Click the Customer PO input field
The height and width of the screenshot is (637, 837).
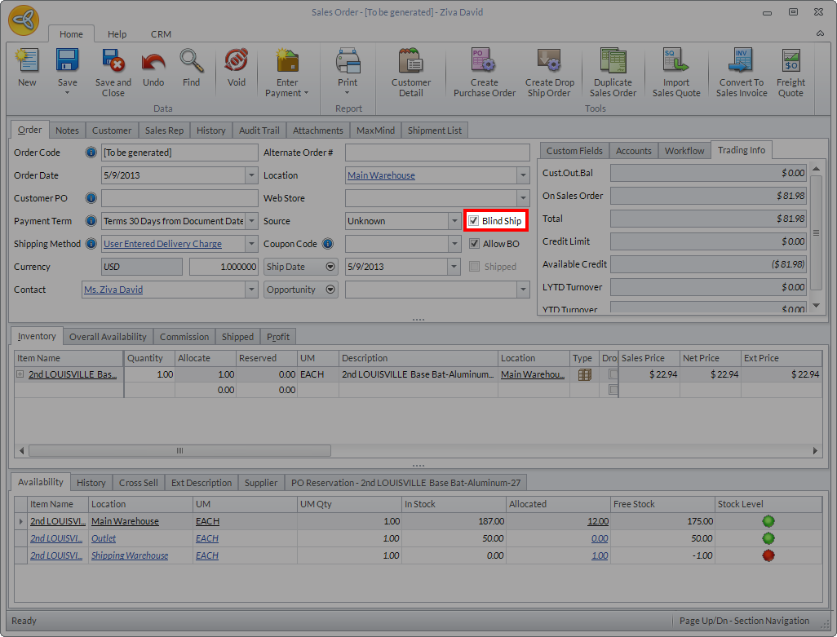[x=179, y=198]
